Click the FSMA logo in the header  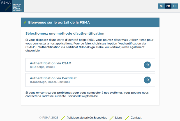pyautogui.click(x=12, y=6)
